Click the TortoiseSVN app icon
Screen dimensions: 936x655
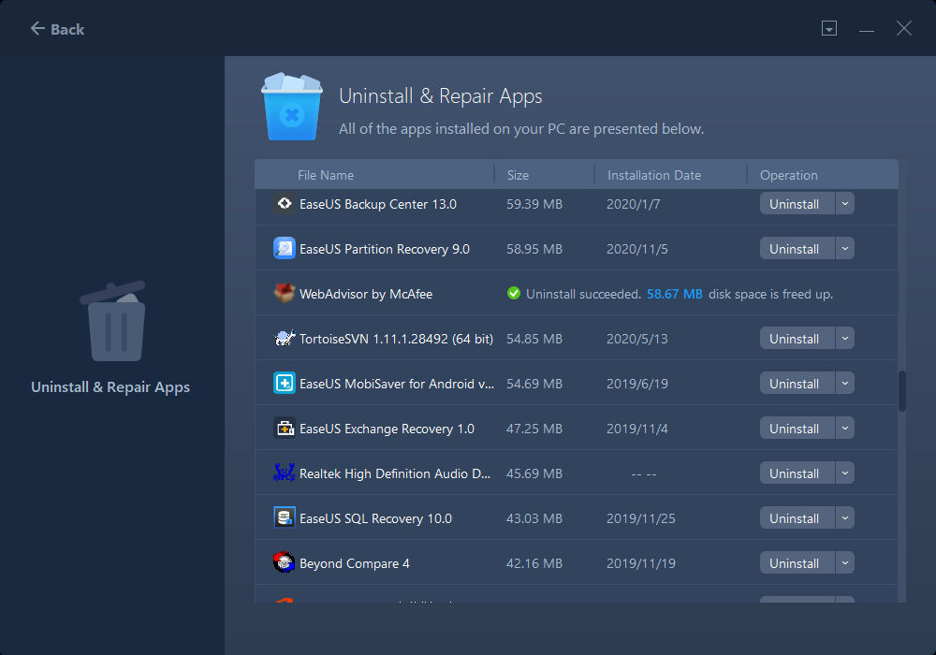click(x=285, y=339)
